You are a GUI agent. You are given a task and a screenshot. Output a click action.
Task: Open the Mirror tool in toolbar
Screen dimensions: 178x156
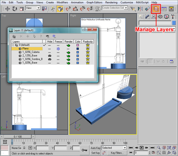coord(140,9)
